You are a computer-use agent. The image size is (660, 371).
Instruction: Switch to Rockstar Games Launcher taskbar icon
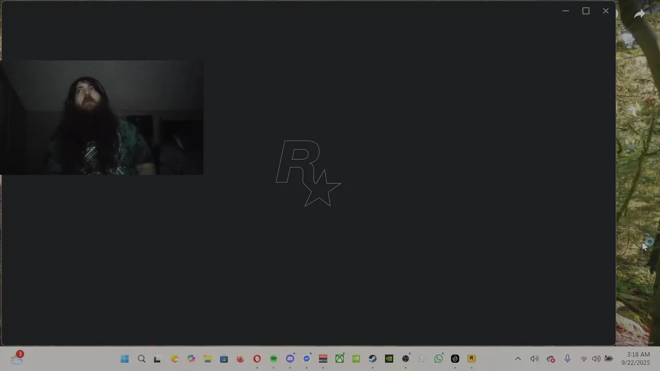471,359
